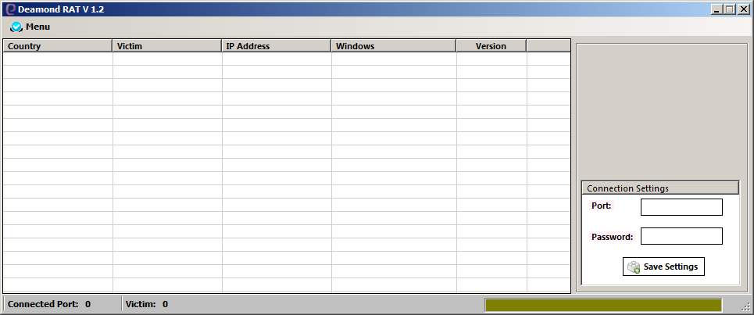This screenshot has height=315, width=754.
Task: Click the Country column header
Action: [57, 46]
